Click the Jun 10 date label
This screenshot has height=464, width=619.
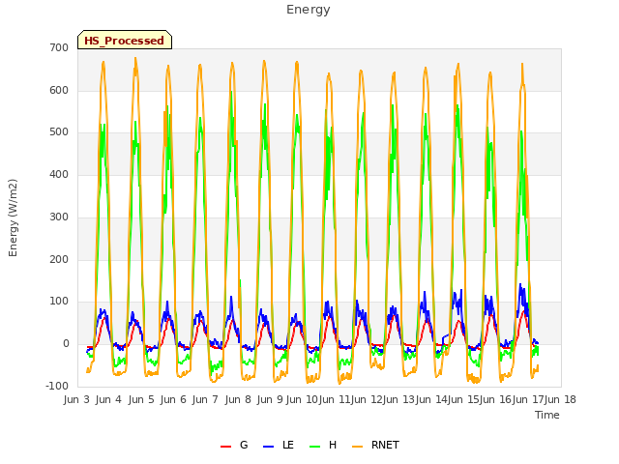[302, 399]
